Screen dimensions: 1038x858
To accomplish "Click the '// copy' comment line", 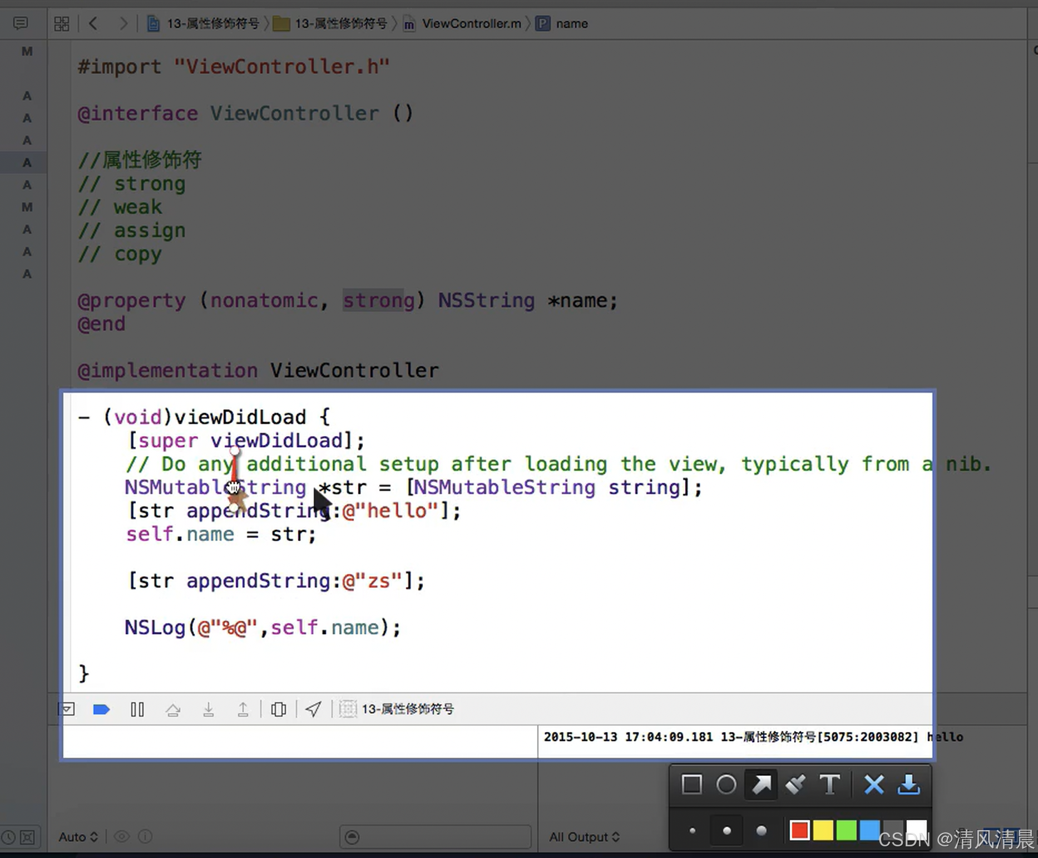I will point(120,254).
